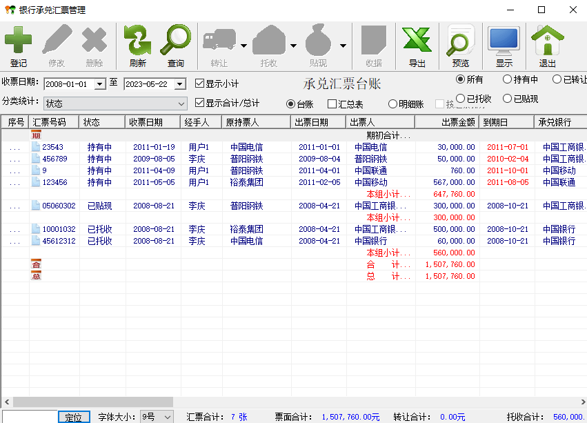Image resolution: width=587 pixels, height=423 pixels.
Task: Click the 合 total row icon
Action: (36, 264)
